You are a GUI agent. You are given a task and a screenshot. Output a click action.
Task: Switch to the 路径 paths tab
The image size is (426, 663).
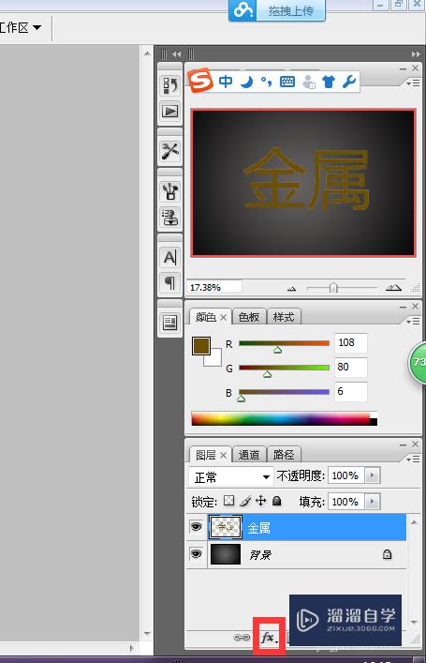284,455
